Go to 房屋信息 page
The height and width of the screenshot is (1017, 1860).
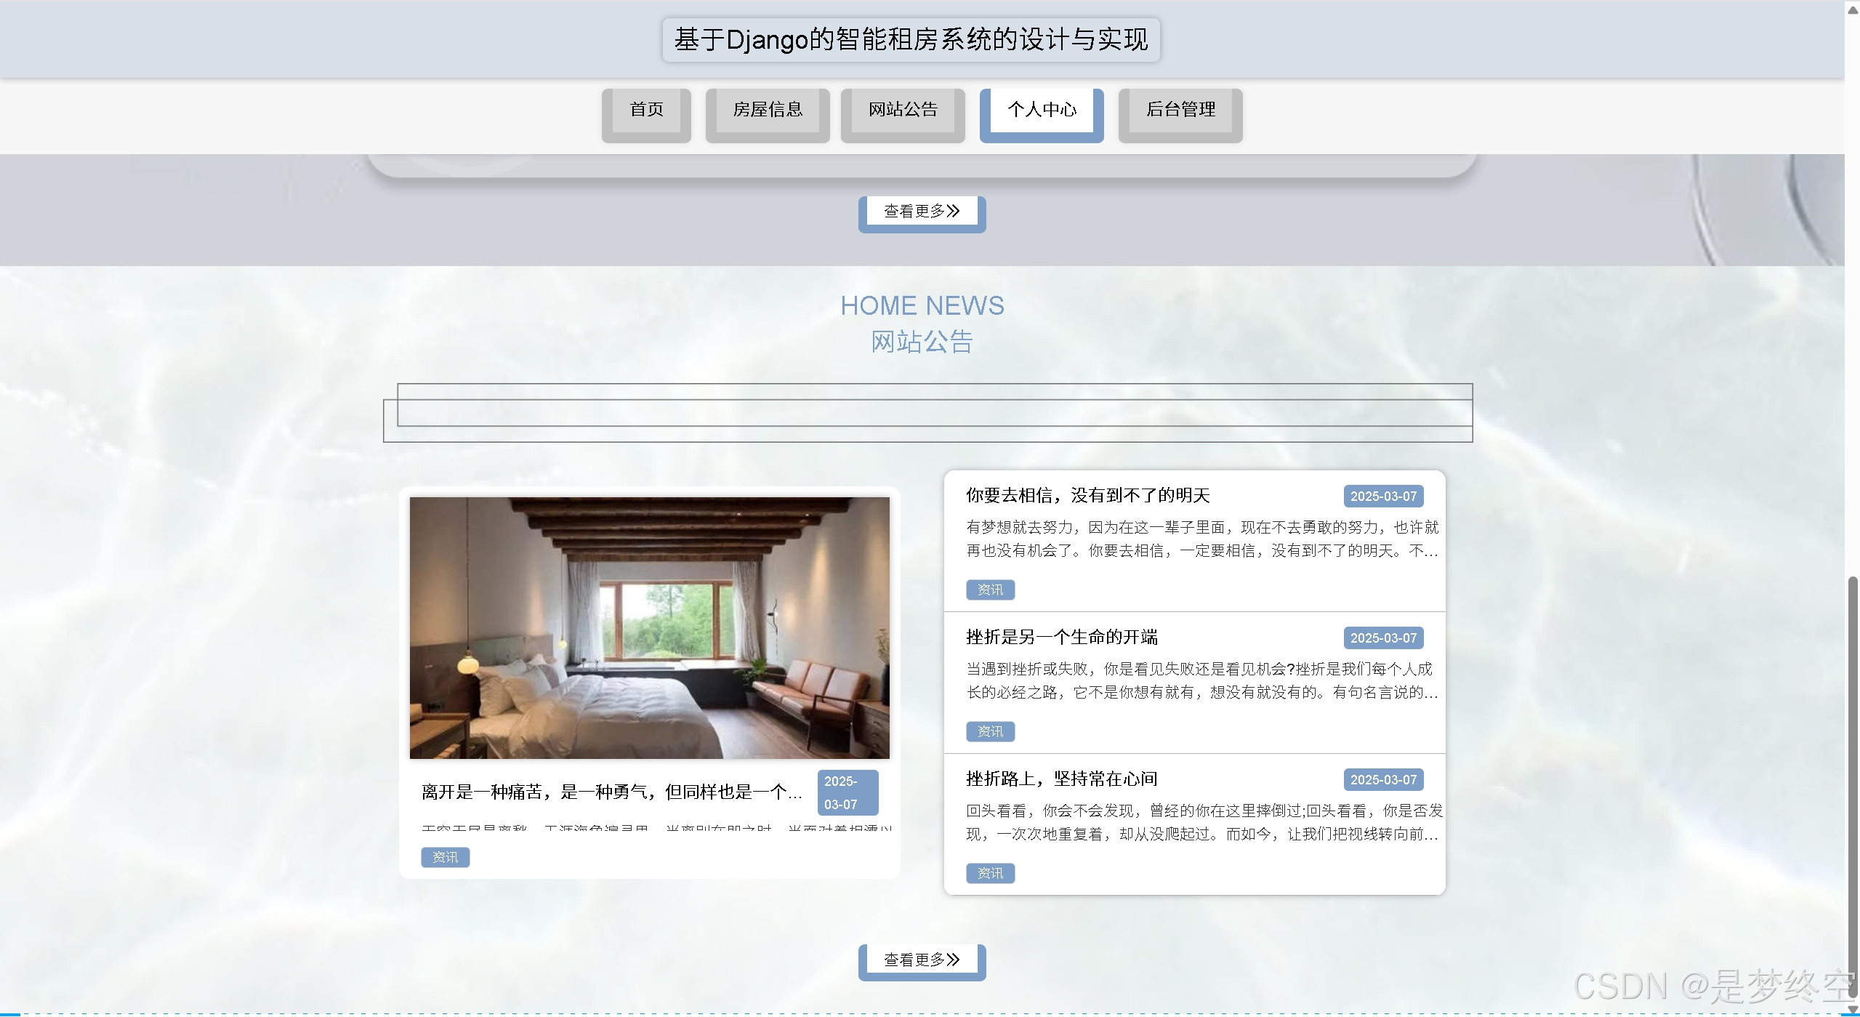coord(767,110)
